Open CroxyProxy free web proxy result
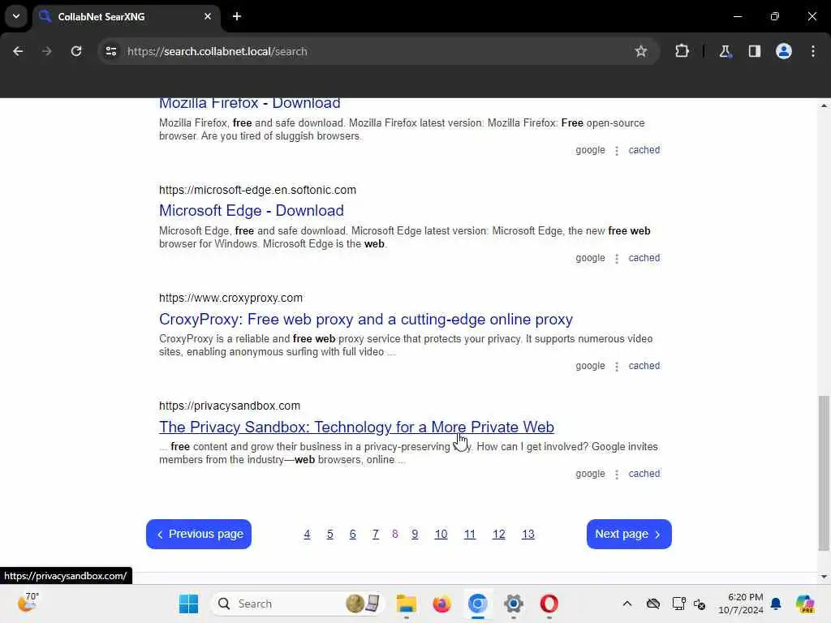The width and height of the screenshot is (831, 623). click(366, 320)
